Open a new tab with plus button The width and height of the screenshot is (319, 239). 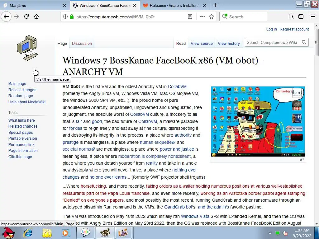(x=215, y=5)
